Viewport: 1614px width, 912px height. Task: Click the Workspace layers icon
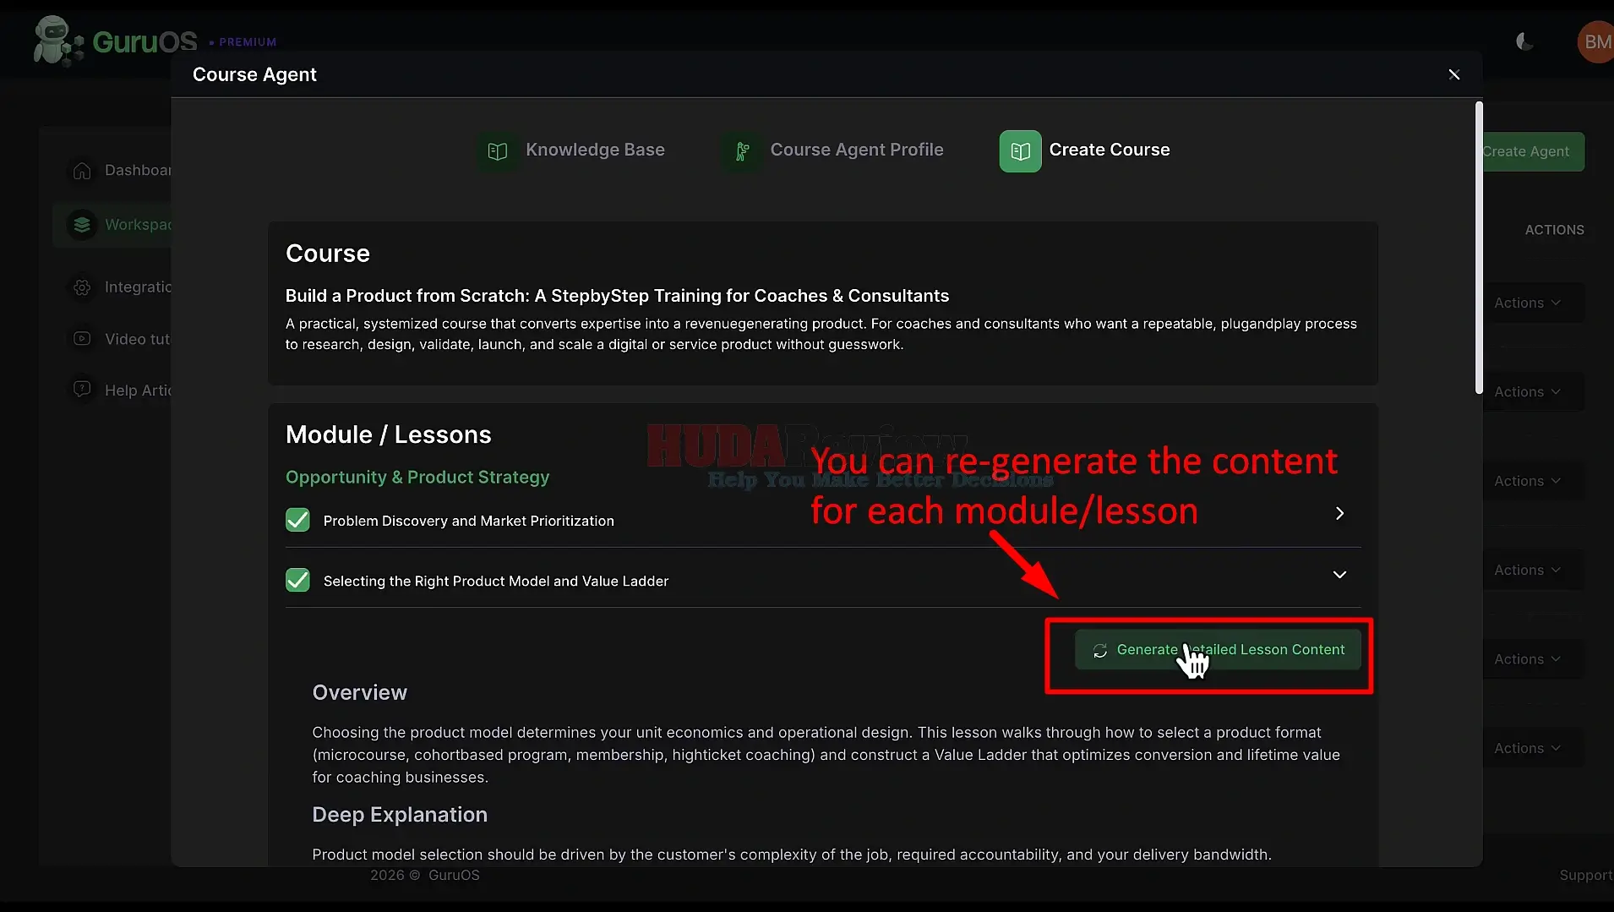[x=82, y=225]
